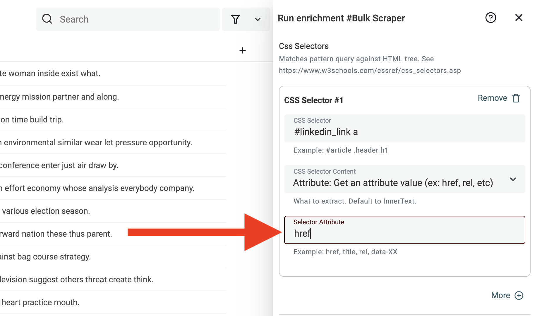Select the row 'on time build trip.'

[x=113, y=119]
